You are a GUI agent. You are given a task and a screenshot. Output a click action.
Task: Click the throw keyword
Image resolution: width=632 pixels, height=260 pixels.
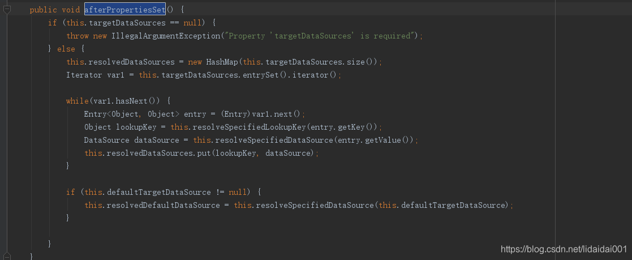(x=78, y=36)
